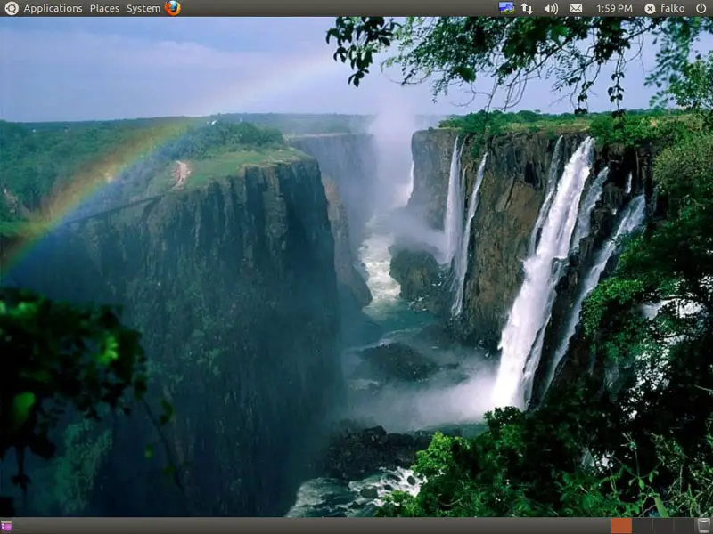Launch the Firefox web browser

pyautogui.click(x=173, y=8)
